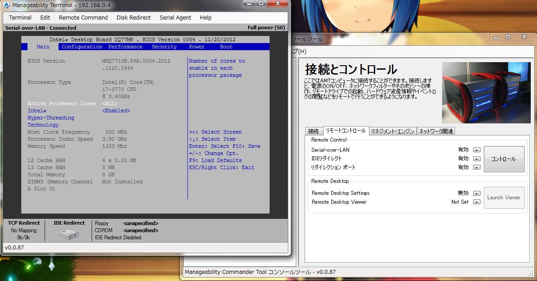Open the Terminal menu
The image size is (537, 281).
pos(20,18)
